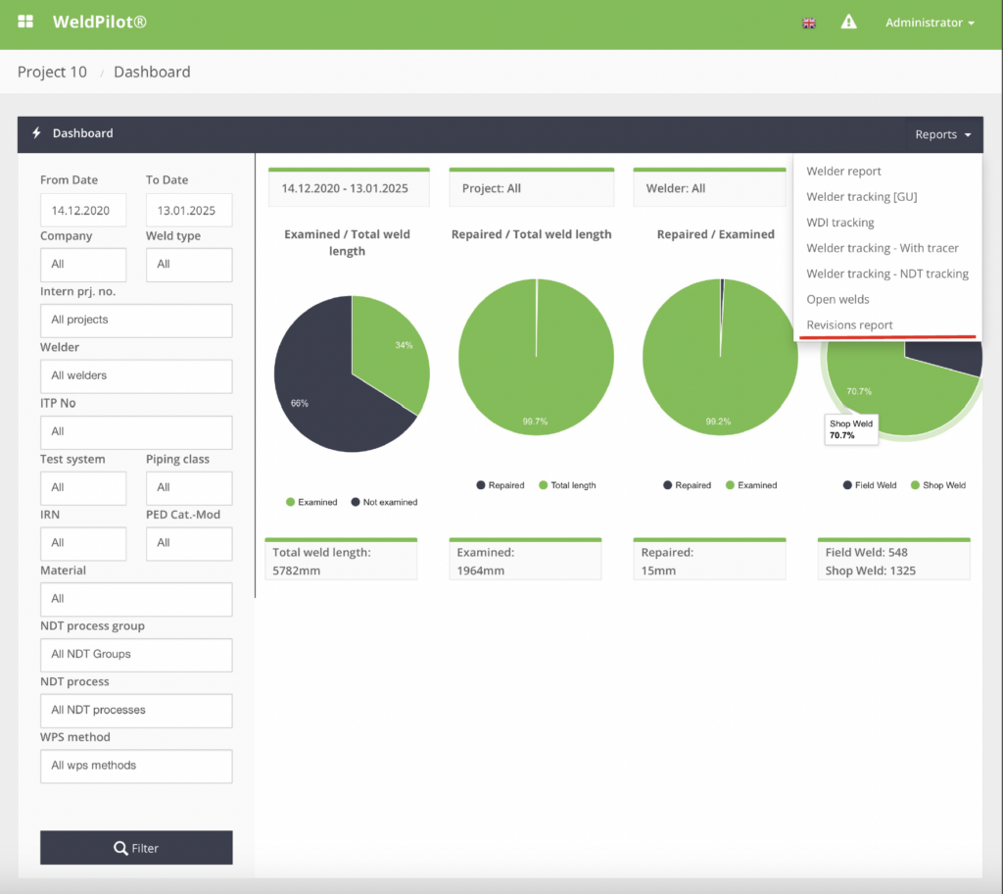The image size is (1003, 894).
Task: Click the UK flag language icon
Action: [809, 23]
